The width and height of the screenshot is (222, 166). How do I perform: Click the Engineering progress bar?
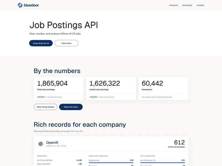(111, 163)
